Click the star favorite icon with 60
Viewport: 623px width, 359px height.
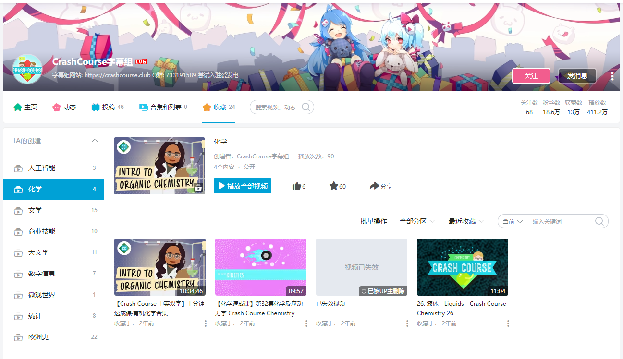tap(334, 186)
